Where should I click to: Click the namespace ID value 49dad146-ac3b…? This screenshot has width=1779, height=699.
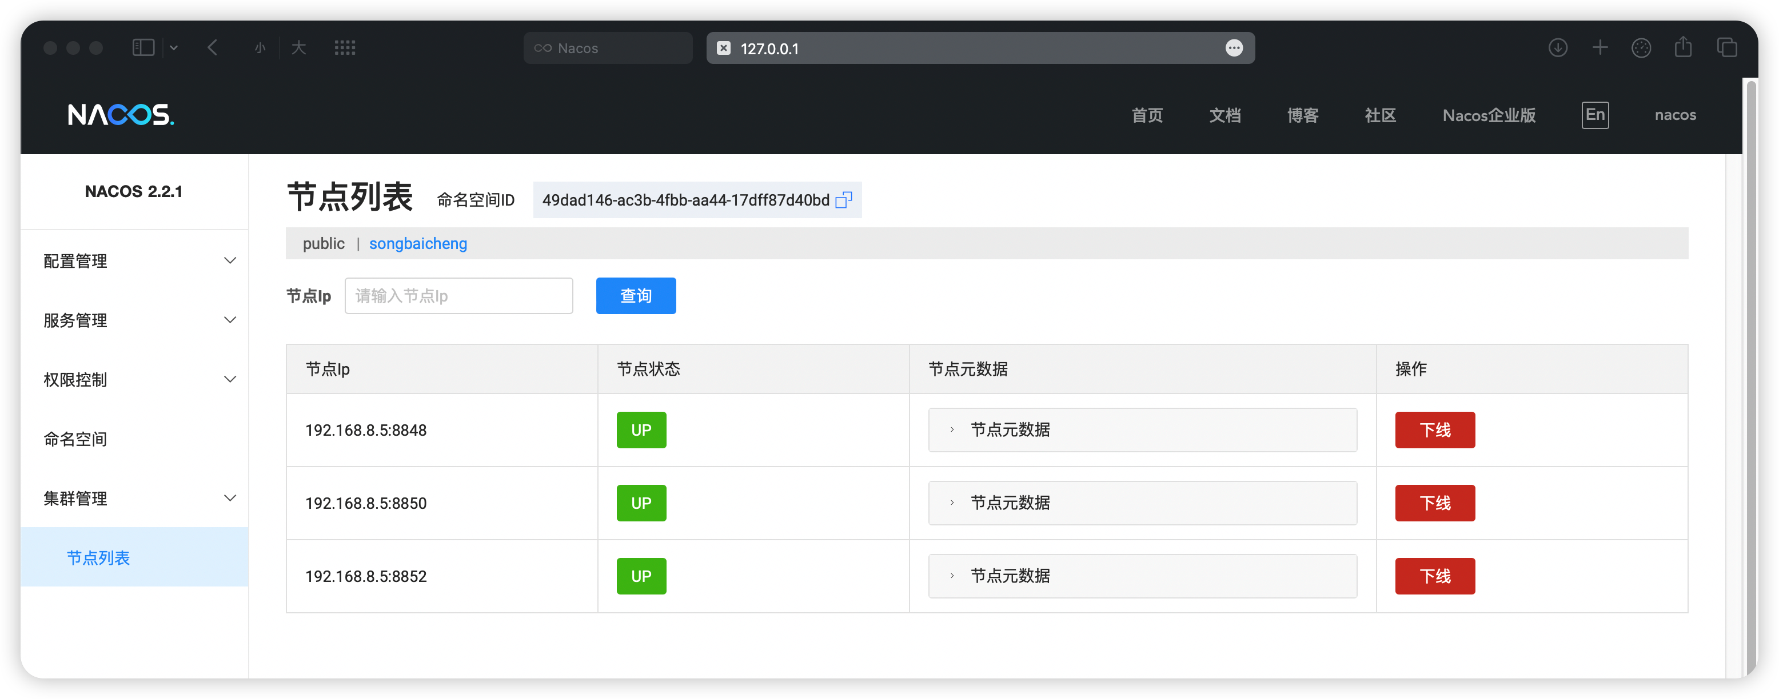(x=686, y=199)
